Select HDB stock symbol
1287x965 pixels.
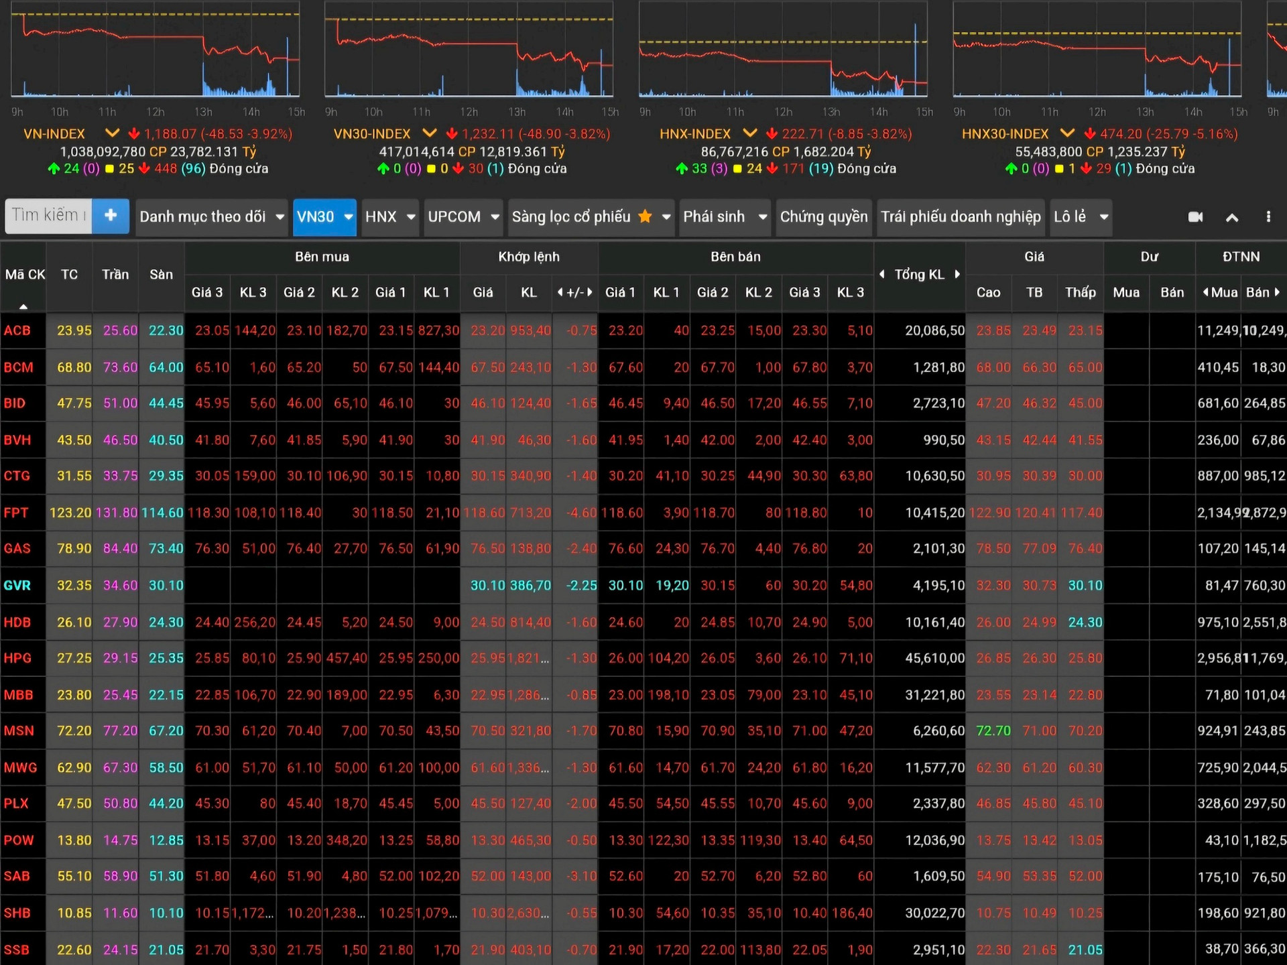(17, 623)
